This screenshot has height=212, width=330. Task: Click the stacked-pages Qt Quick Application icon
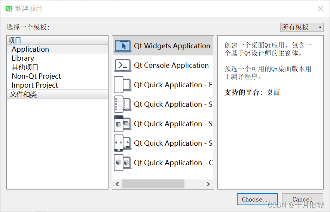coord(123,124)
